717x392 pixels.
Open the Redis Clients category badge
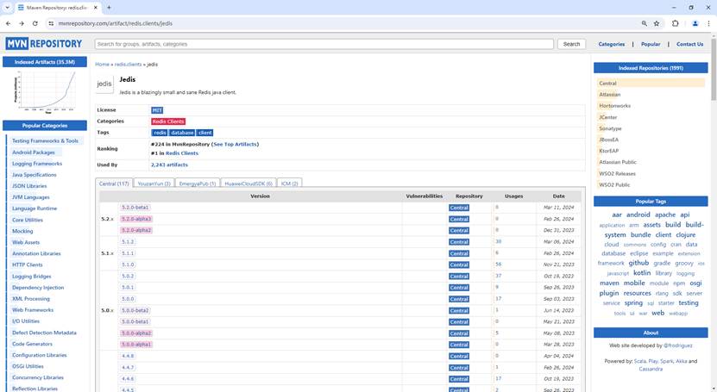pyautogui.click(x=168, y=121)
